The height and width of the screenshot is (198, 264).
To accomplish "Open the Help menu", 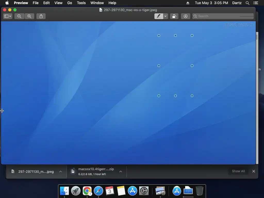I will click(x=112, y=3).
